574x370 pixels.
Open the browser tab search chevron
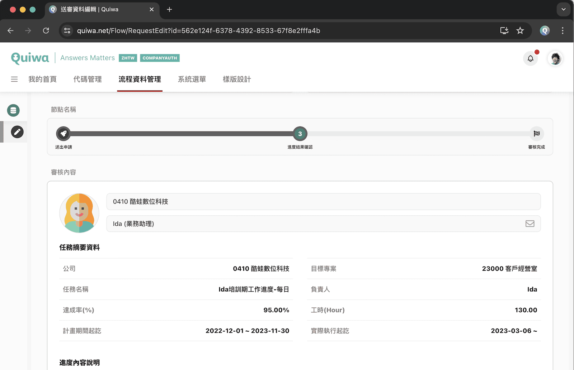click(x=563, y=9)
